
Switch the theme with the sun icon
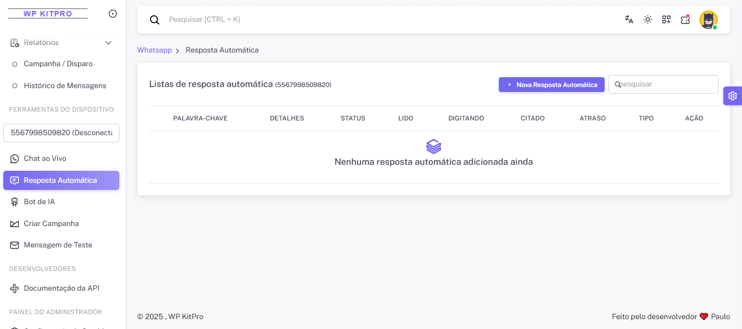pos(647,19)
